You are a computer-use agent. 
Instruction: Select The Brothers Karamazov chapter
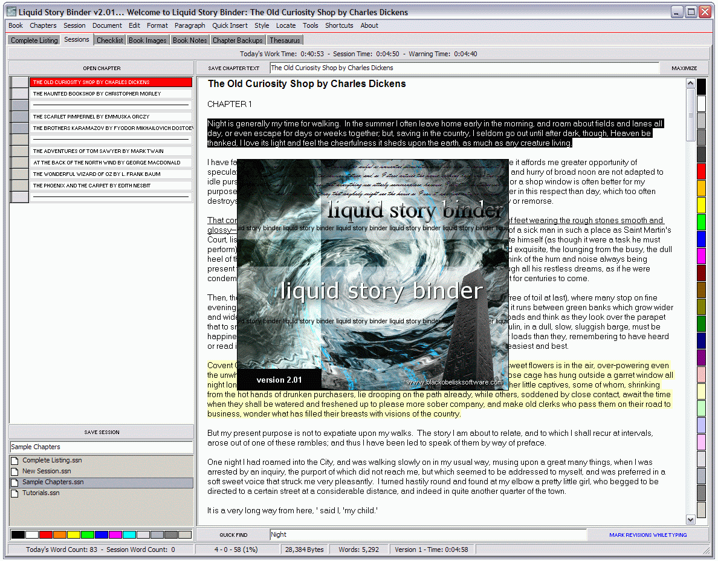pos(111,128)
